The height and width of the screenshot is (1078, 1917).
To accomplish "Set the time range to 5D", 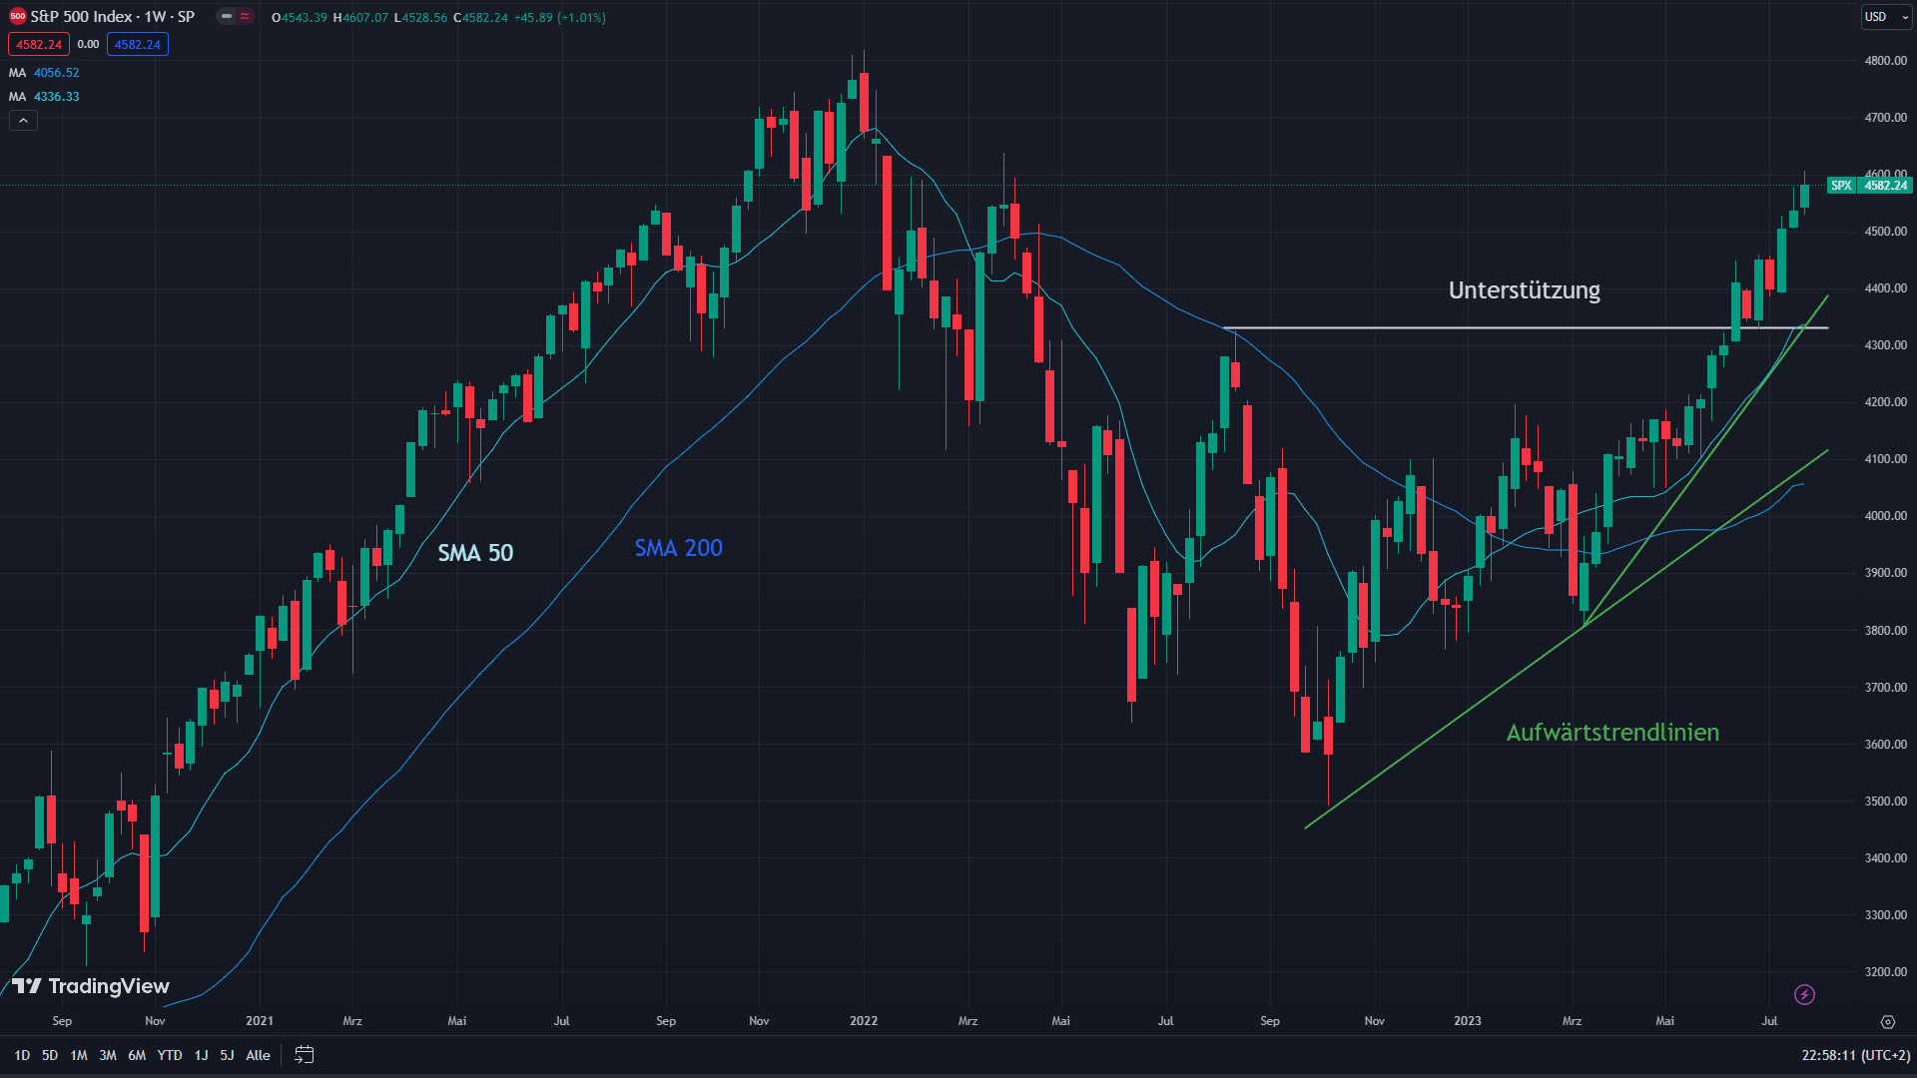I will (50, 1055).
